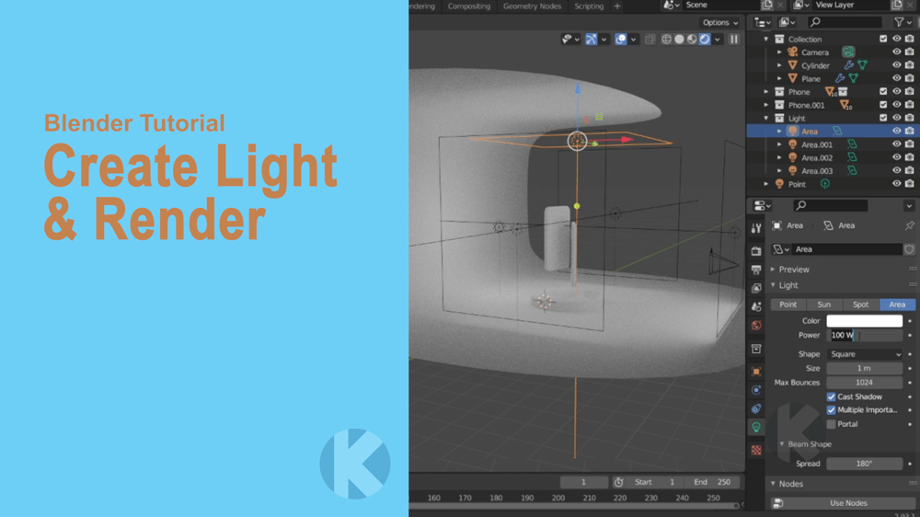Pin the properties editor context
The image size is (920, 517).
[x=909, y=225]
